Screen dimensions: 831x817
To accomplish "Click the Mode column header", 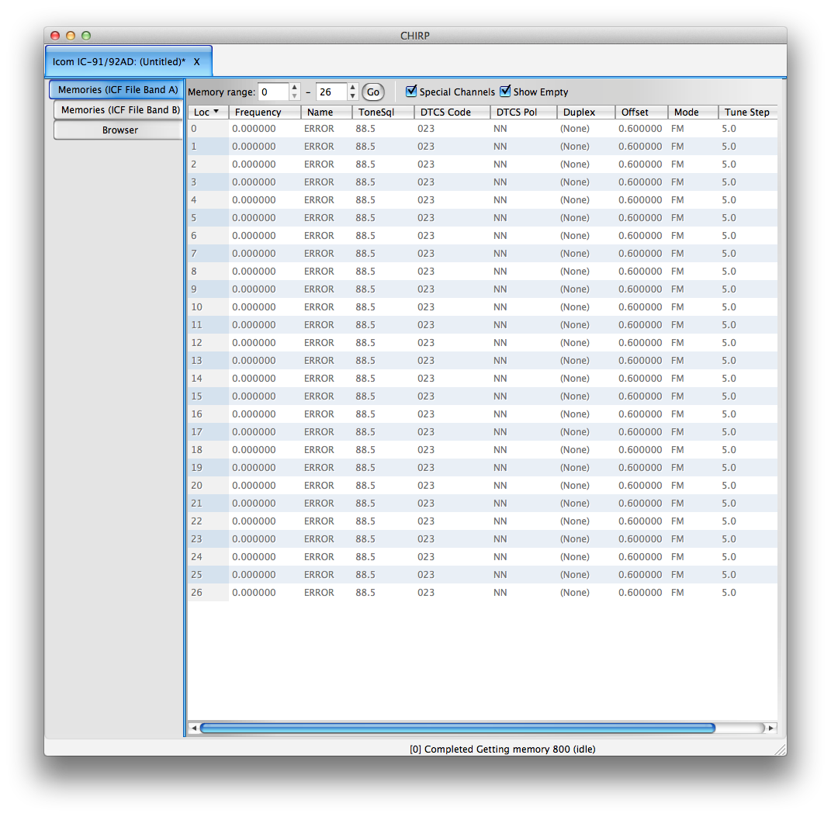I will tap(693, 113).
